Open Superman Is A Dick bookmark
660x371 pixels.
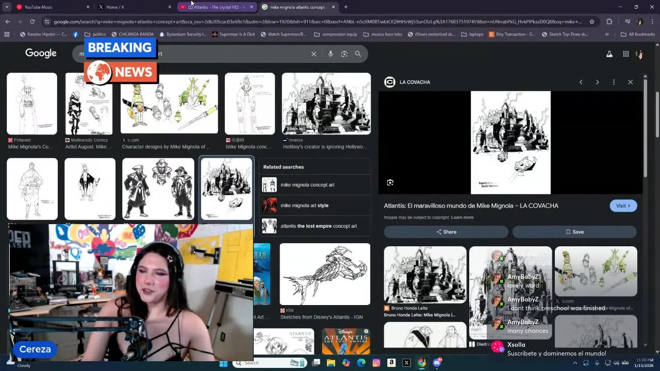[x=234, y=35]
